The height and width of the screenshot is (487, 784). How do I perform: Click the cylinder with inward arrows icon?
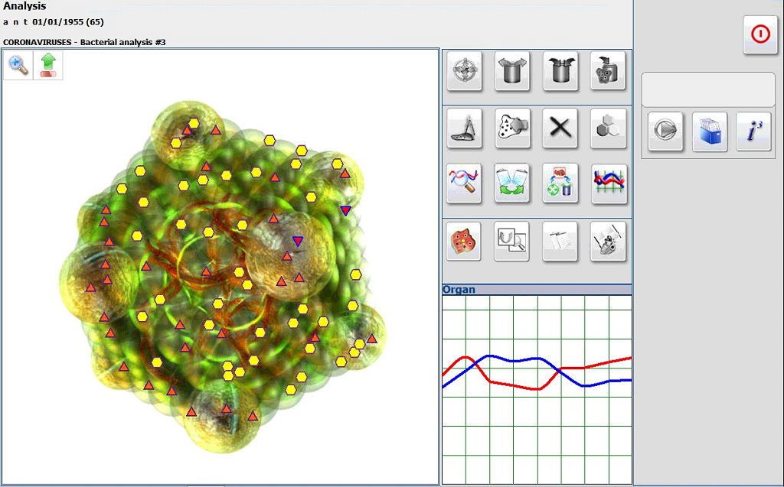(560, 72)
